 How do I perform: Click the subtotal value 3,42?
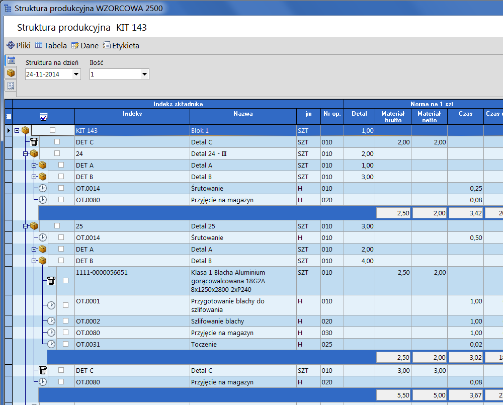coord(465,213)
